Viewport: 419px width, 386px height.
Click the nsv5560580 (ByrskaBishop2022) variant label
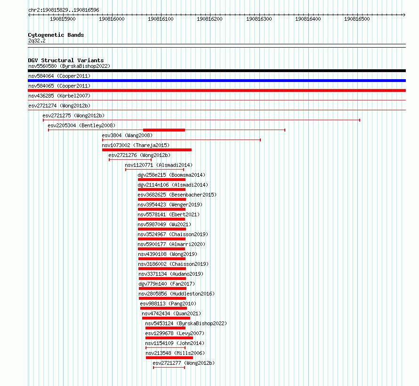[x=69, y=66]
